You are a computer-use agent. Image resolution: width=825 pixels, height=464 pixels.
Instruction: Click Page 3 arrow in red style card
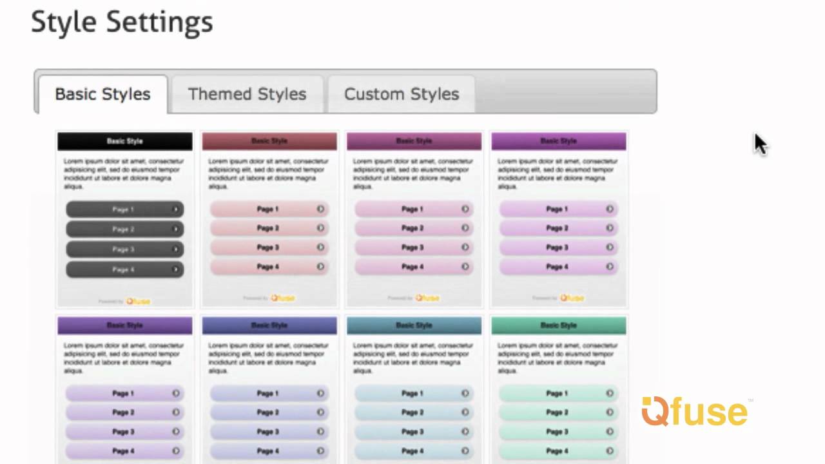pos(320,247)
